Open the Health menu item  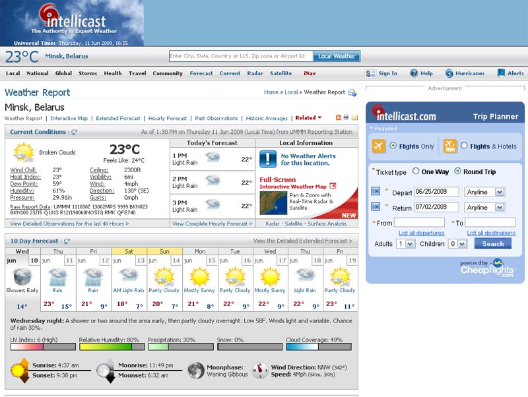click(x=113, y=73)
